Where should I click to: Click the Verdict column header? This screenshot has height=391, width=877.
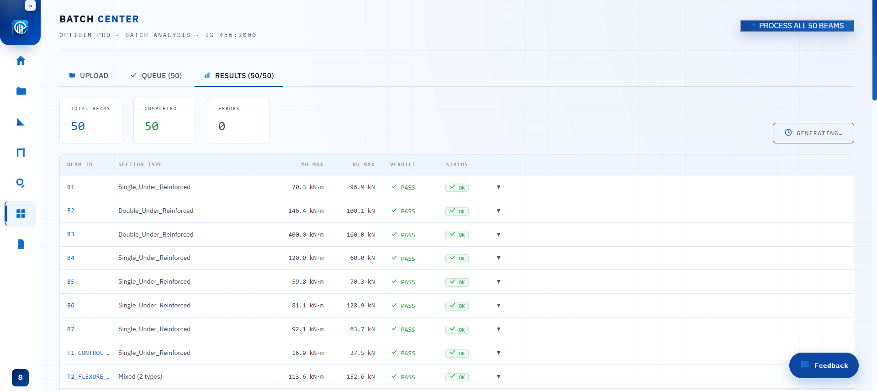point(403,164)
